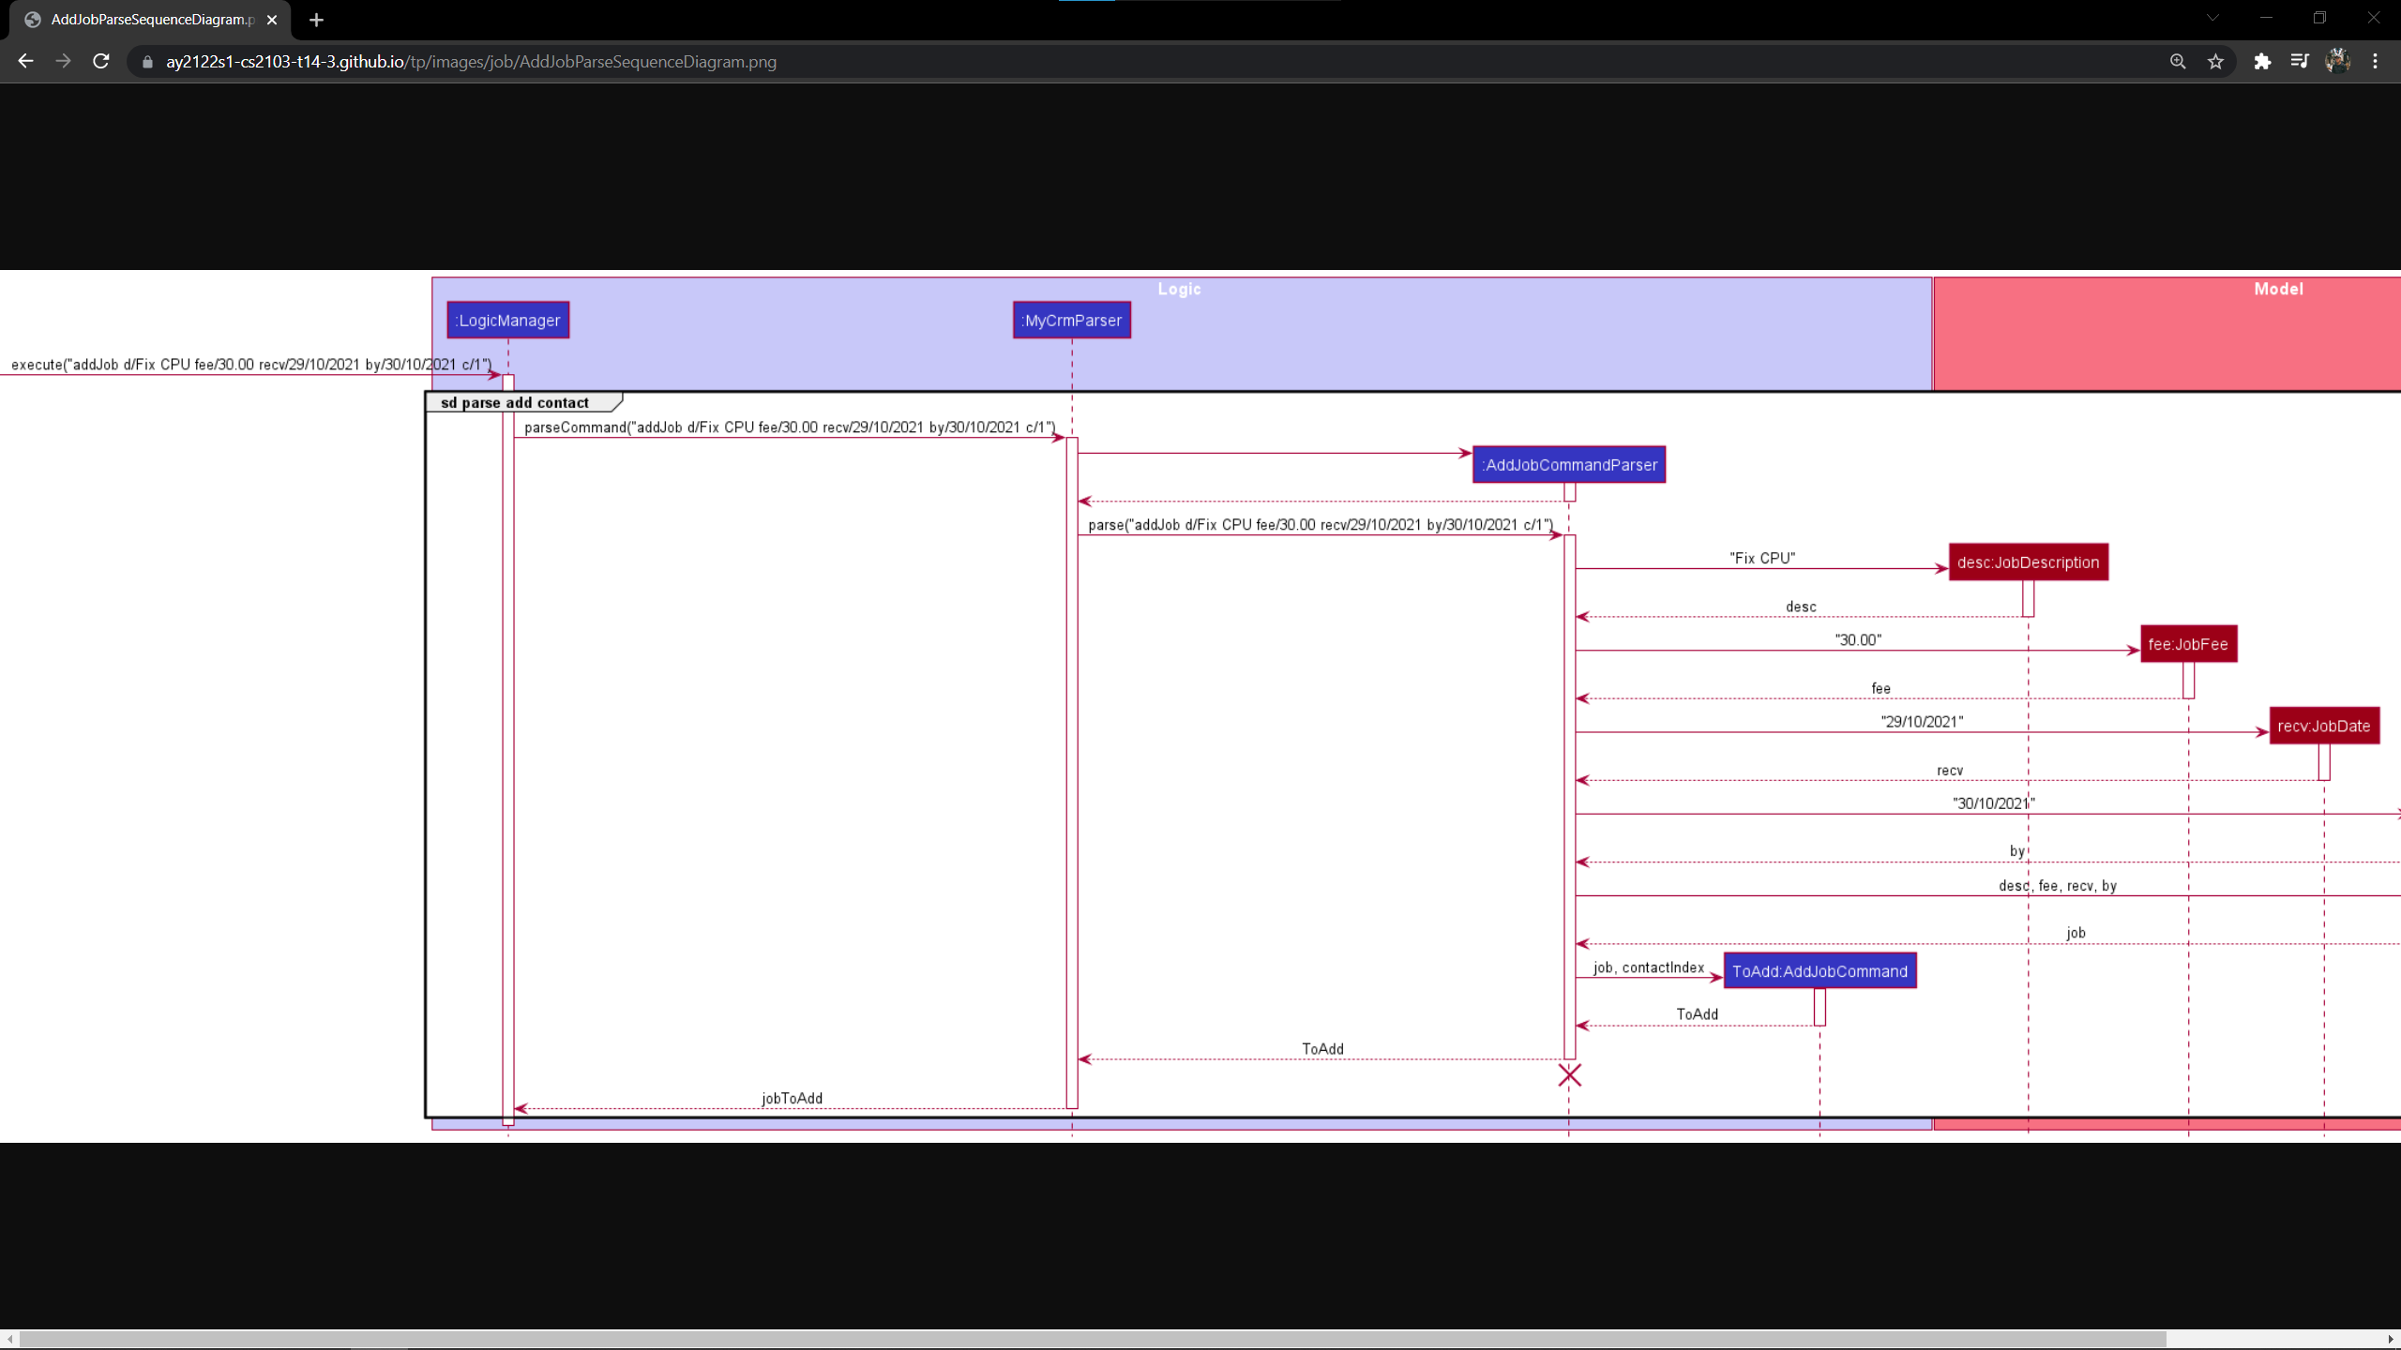Bookmark this page with the star
The image size is (2401, 1350).
tap(2215, 61)
